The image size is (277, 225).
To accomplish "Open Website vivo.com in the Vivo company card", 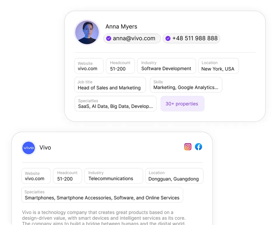I will (x=36, y=176).
